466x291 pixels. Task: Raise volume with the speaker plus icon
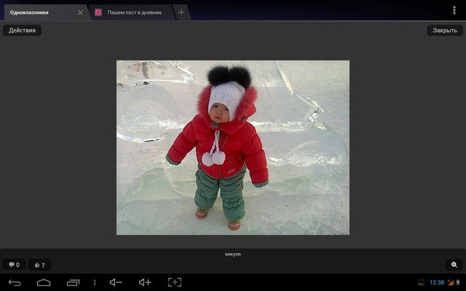145,283
